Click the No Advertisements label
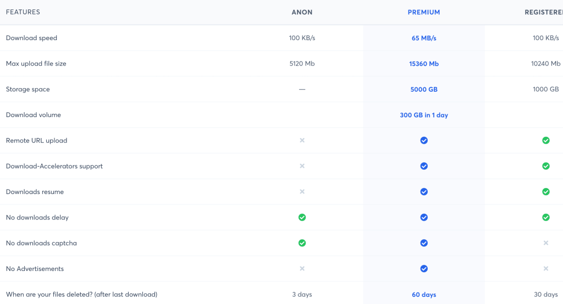Viewport: 563px width, 304px height. point(35,269)
